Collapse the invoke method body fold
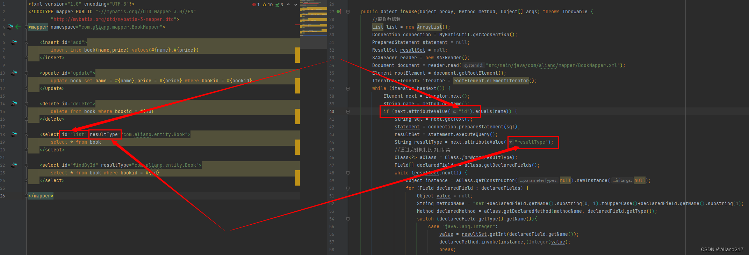This screenshot has width=749, height=255. coord(348,12)
